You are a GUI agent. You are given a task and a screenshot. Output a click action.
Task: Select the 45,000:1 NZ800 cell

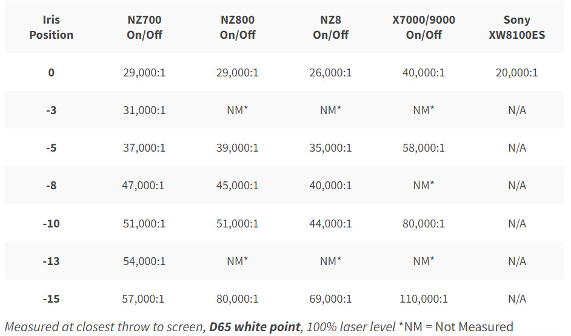[238, 186]
